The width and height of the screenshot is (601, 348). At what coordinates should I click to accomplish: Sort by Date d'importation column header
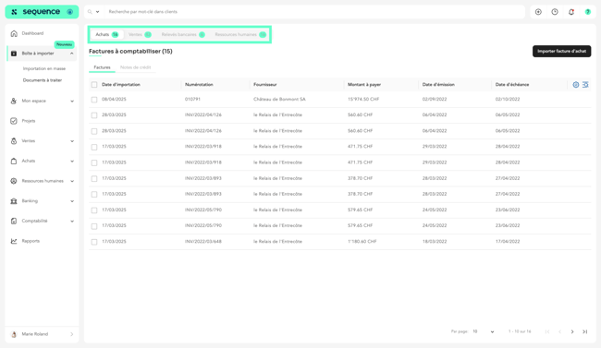click(x=121, y=85)
